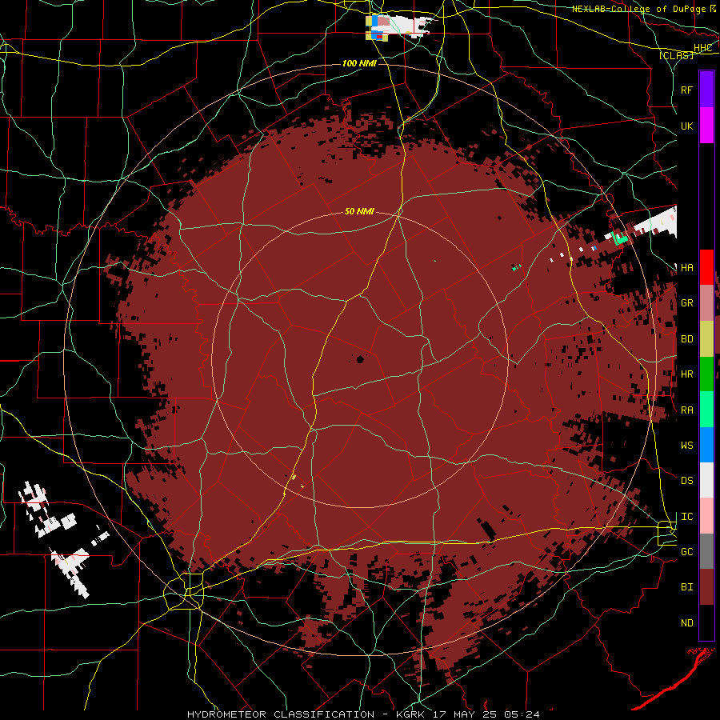Image resolution: width=720 pixels, height=720 pixels.
Task: Click the 'RA' legend label
Action: (686, 410)
